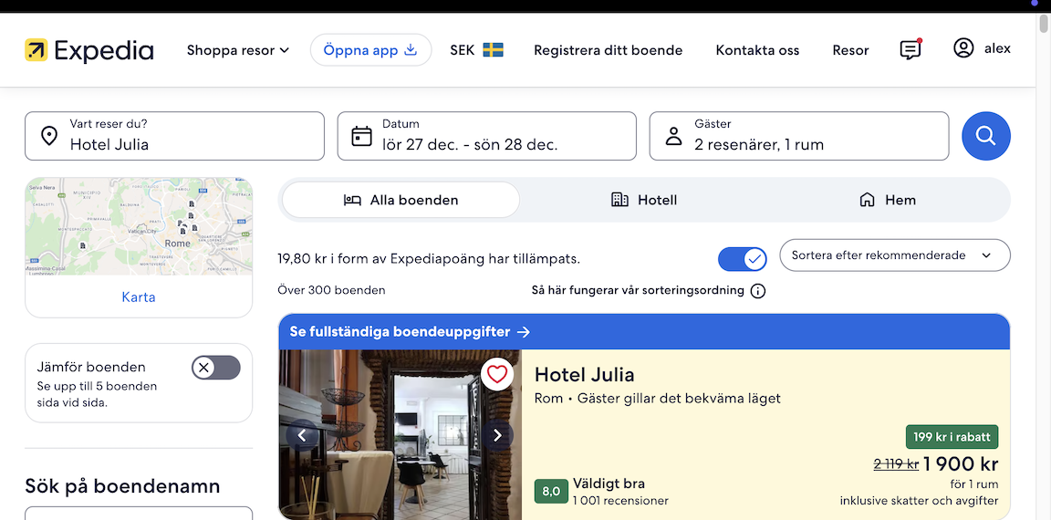Select the Hem tab
The height and width of the screenshot is (520, 1051).
pos(887,200)
